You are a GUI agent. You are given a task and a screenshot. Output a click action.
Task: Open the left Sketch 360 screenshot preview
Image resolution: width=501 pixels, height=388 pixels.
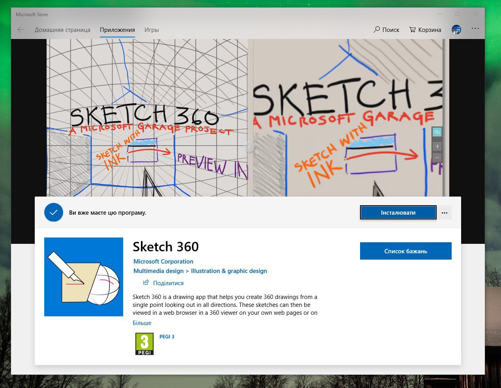(x=147, y=117)
